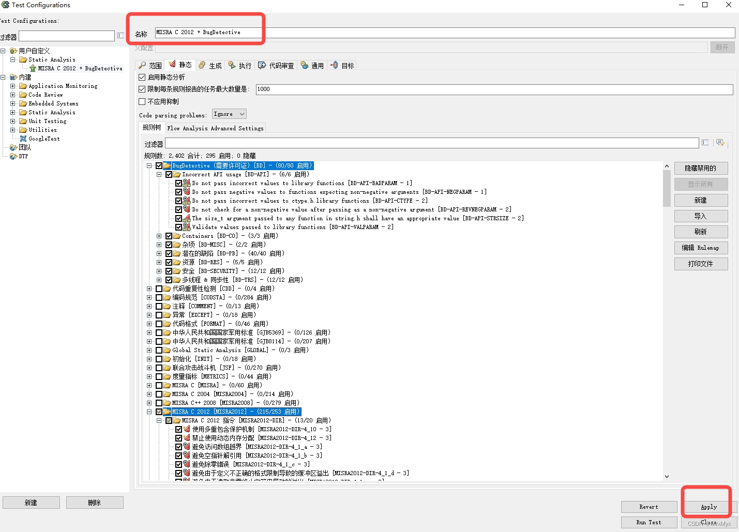The image size is (739, 532).
Task: Click the rule tree vertical scrollbar thumb
Action: click(x=667, y=188)
